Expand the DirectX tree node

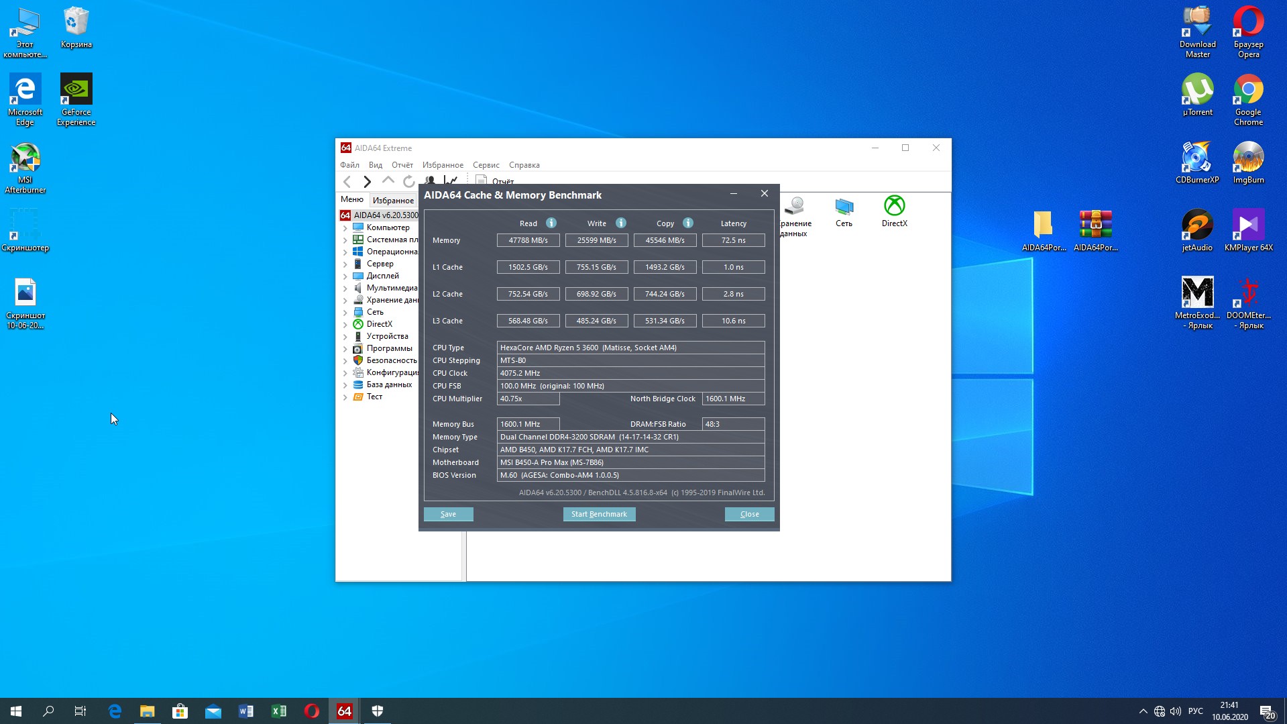[x=345, y=325]
